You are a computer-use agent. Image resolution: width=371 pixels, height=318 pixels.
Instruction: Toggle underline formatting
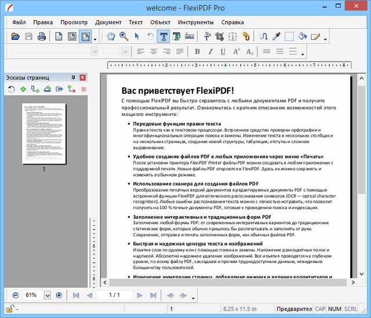pyautogui.click(x=223, y=52)
